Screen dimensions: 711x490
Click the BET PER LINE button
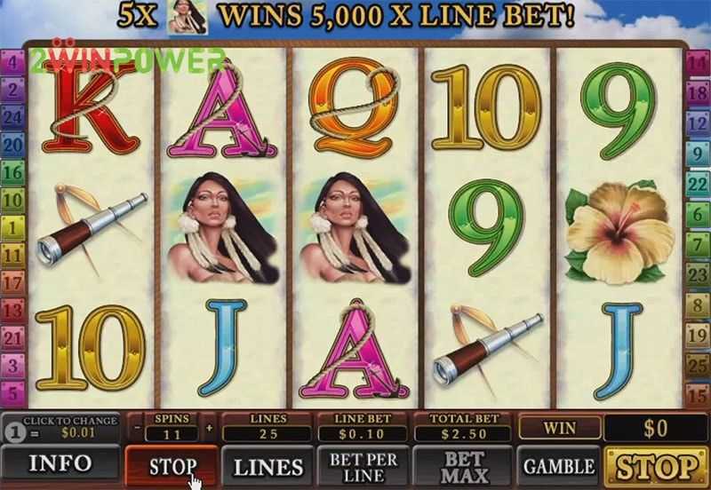(x=363, y=467)
